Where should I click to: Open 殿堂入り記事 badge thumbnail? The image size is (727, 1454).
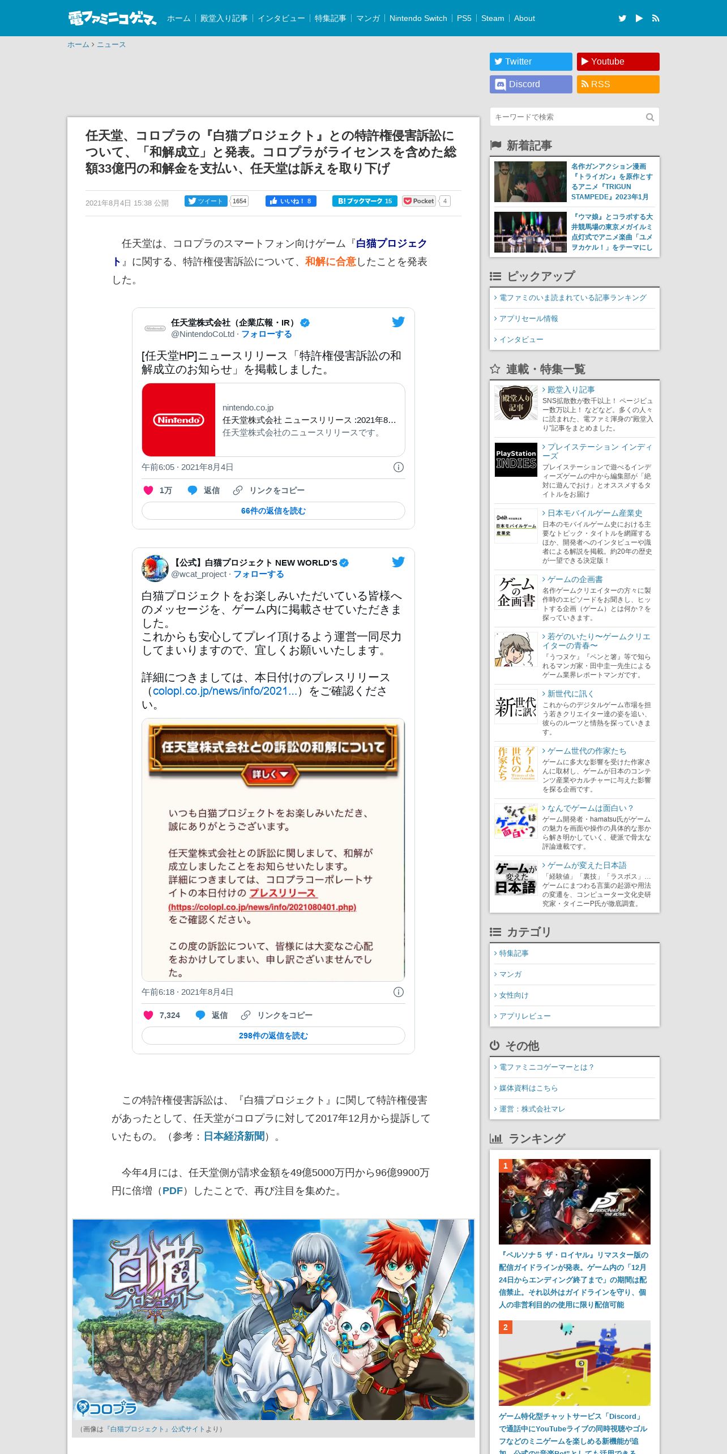point(516,403)
